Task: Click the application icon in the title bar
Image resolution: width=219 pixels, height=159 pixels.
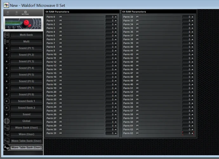Action: point(6,5)
